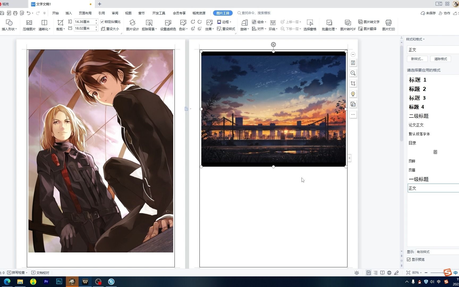Increase picture width with stepper up arrow

(96, 27)
